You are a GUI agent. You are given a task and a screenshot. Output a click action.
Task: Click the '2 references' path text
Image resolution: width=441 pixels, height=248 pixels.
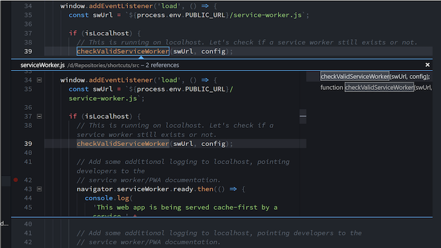click(x=163, y=65)
